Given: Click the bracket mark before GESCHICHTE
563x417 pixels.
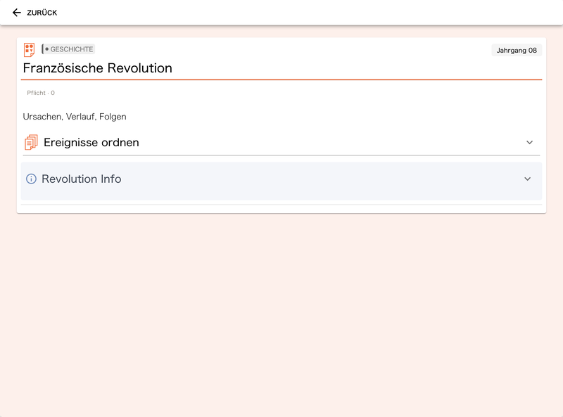Looking at the screenshot, I should pyautogui.click(x=43, y=49).
